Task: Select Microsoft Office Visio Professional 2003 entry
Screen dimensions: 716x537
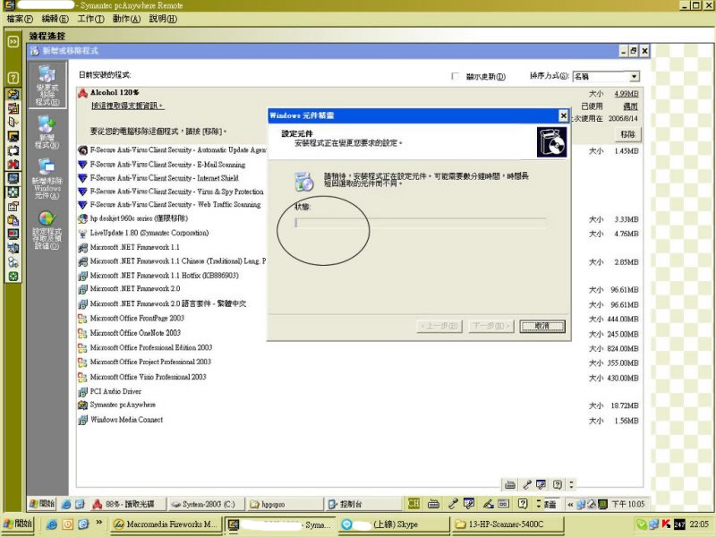Action: click(142, 377)
